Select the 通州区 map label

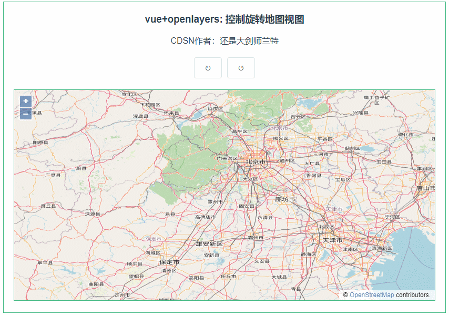288,160
